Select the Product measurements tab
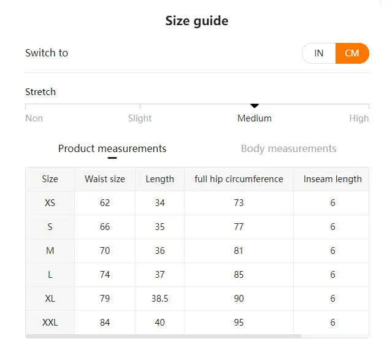Screen dimensions: 392x352 [112, 148]
